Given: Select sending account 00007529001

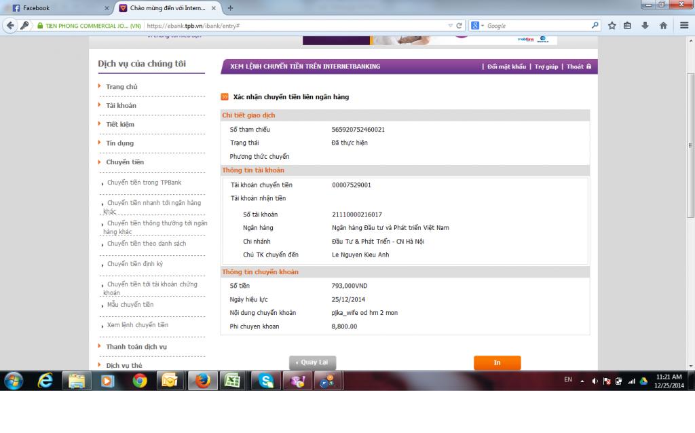Looking at the screenshot, I should coord(352,185).
